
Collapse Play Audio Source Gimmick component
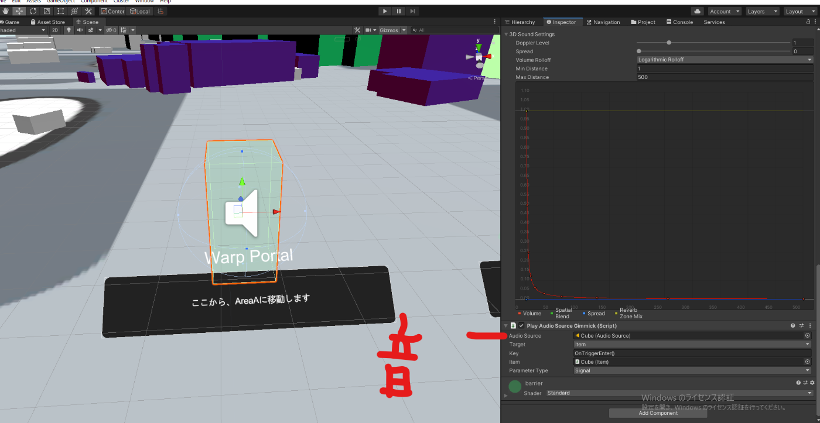[505, 326]
